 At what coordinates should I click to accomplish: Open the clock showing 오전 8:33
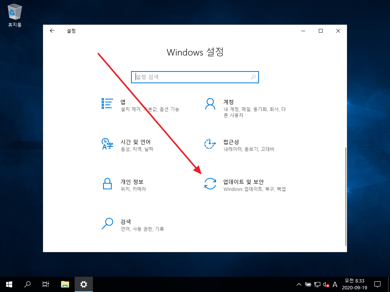[x=355, y=281]
